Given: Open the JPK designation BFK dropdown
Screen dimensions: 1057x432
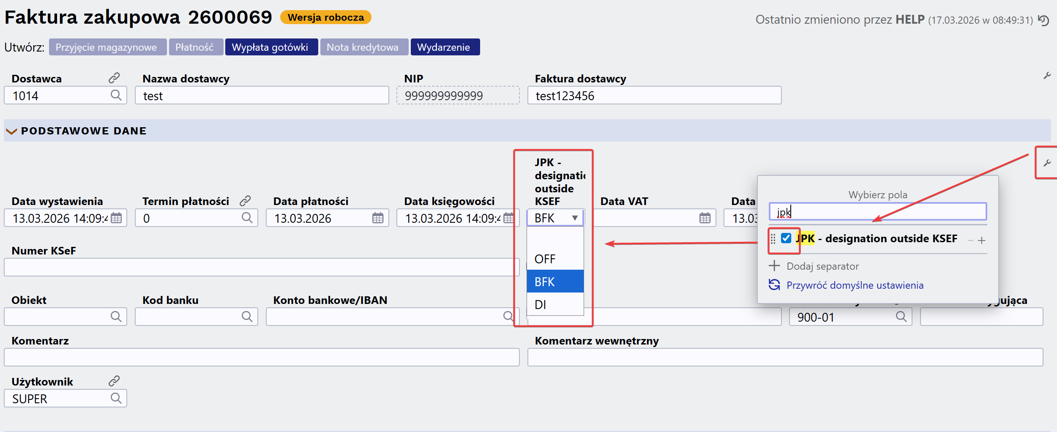Looking at the screenshot, I should point(555,218).
